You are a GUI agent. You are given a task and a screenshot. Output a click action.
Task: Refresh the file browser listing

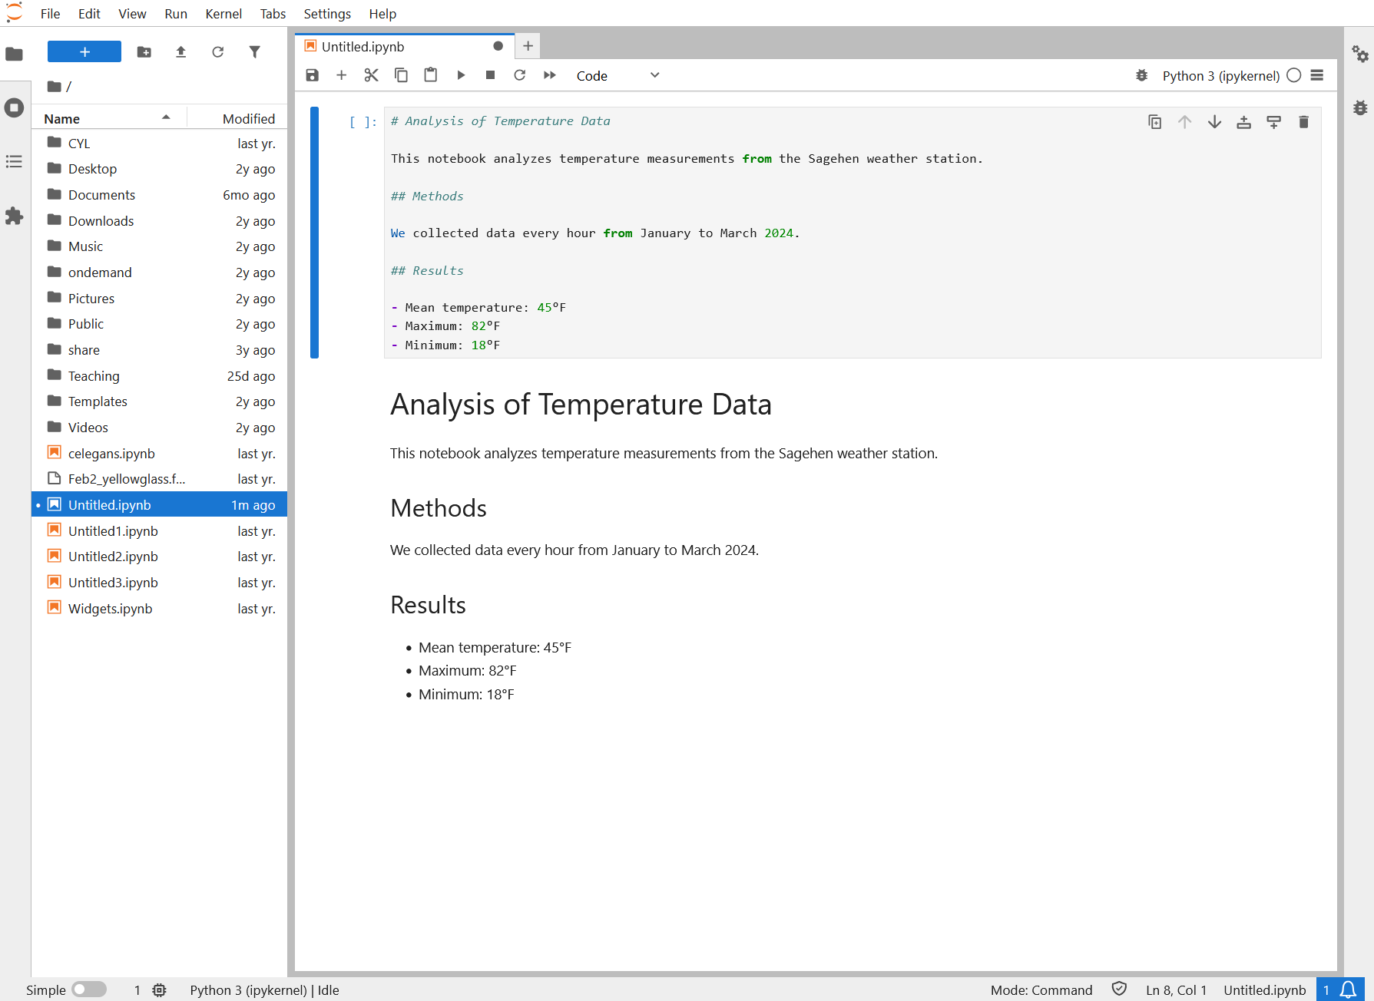[217, 51]
